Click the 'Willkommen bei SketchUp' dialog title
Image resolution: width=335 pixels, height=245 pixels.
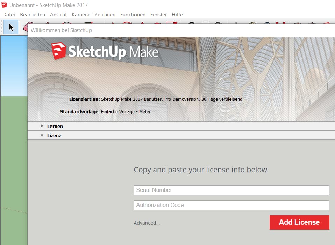(61, 30)
